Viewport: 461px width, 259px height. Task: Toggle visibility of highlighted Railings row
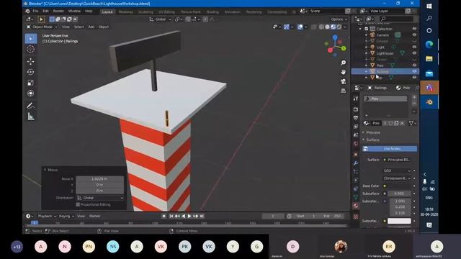point(414,71)
